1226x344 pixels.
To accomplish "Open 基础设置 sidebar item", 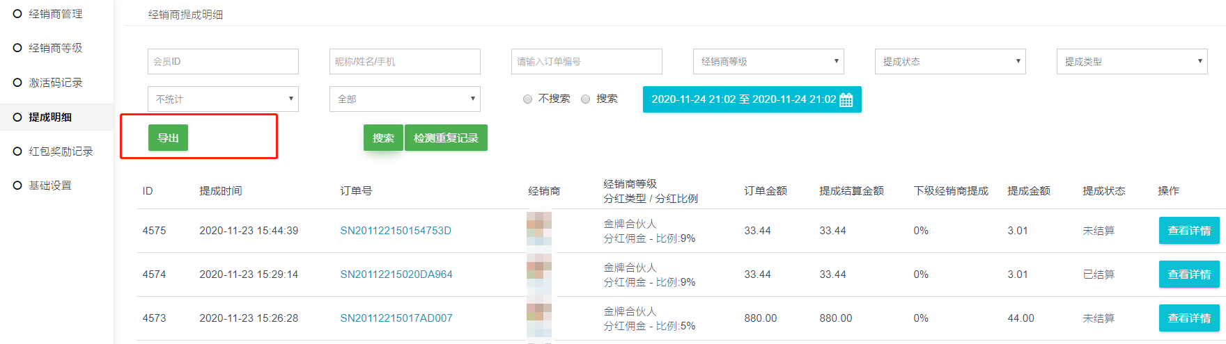I will click(50, 186).
